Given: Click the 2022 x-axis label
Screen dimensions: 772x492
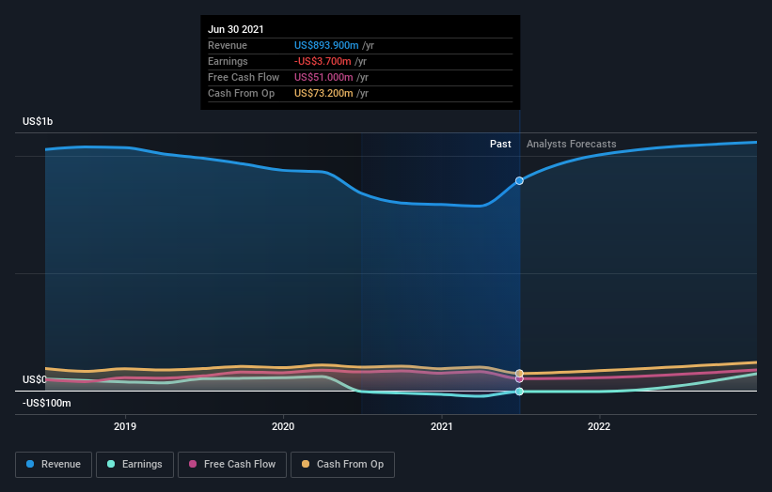Looking at the screenshot, I should coord(599,426).
